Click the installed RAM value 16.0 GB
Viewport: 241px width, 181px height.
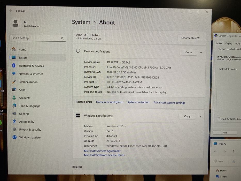pyautogui.click(x=121, y=72)
